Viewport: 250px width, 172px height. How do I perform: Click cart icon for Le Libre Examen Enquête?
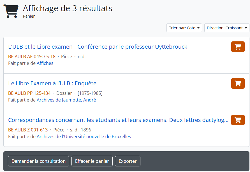pos(238,83)
